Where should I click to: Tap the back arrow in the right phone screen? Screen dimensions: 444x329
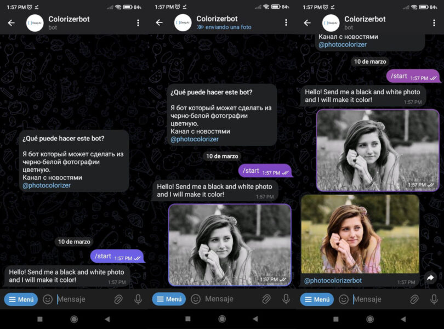click(307, 22)
